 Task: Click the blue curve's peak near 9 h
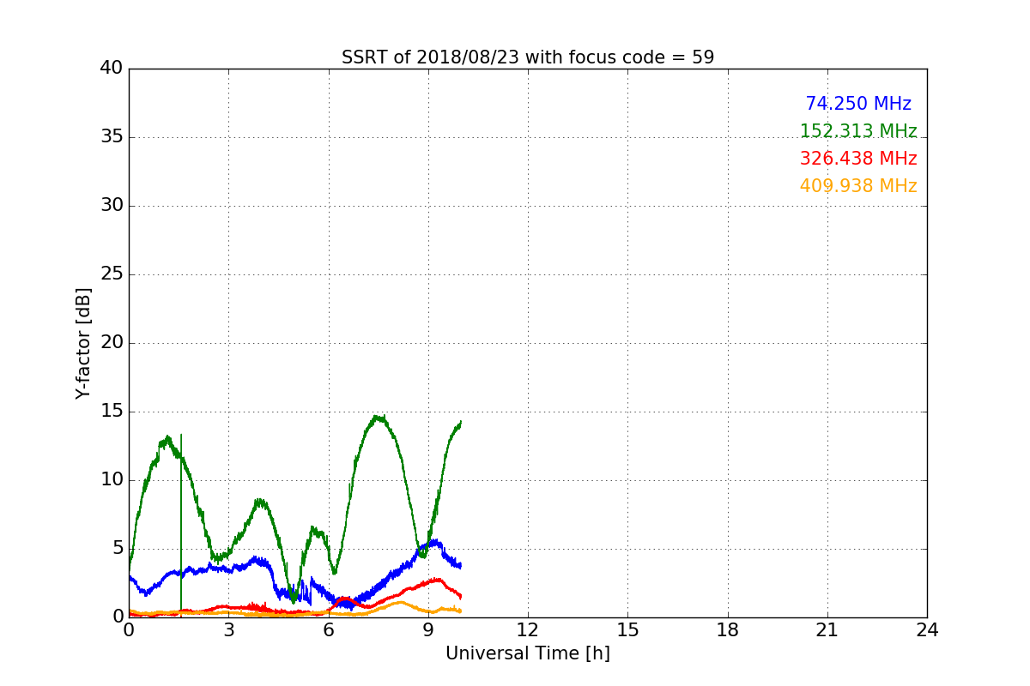(436, 543)
